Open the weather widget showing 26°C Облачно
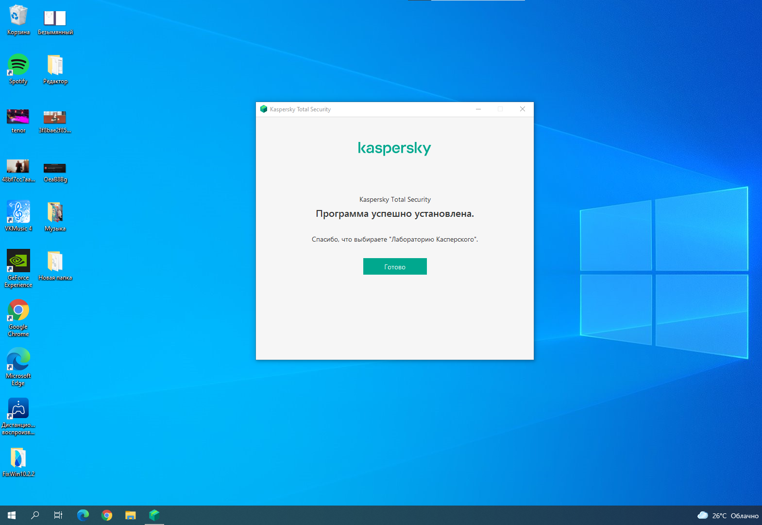762x525 pixels. pyautogui.click(x=728, y=515)
